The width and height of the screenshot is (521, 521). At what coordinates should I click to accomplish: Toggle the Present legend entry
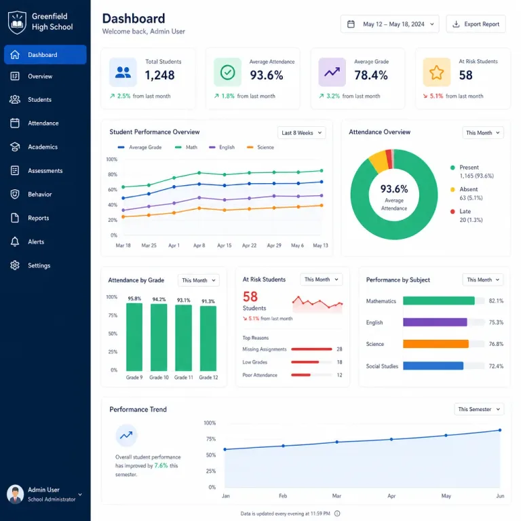(472, 172)
